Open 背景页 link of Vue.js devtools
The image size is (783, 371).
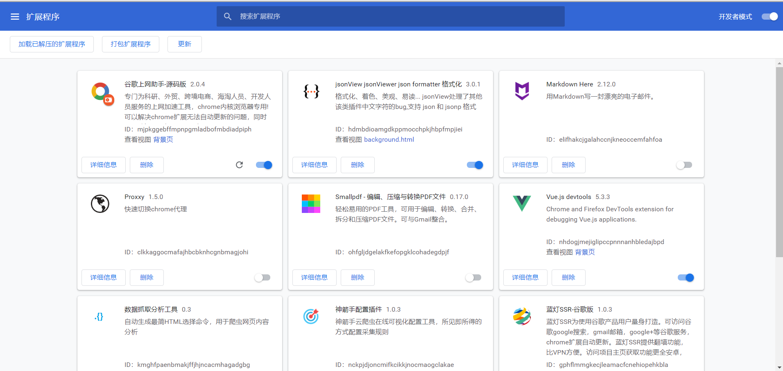pos(585,252)
